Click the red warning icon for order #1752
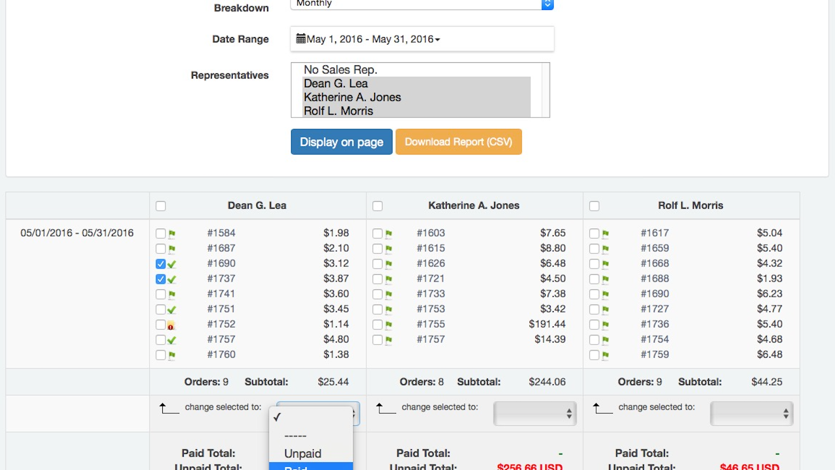This screenshot has width=835, height=470. 171,325
